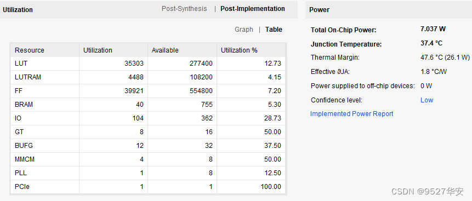Select the LUTRAM row in table
Screen dimensions: 472x201
click(x=148, y=77)
